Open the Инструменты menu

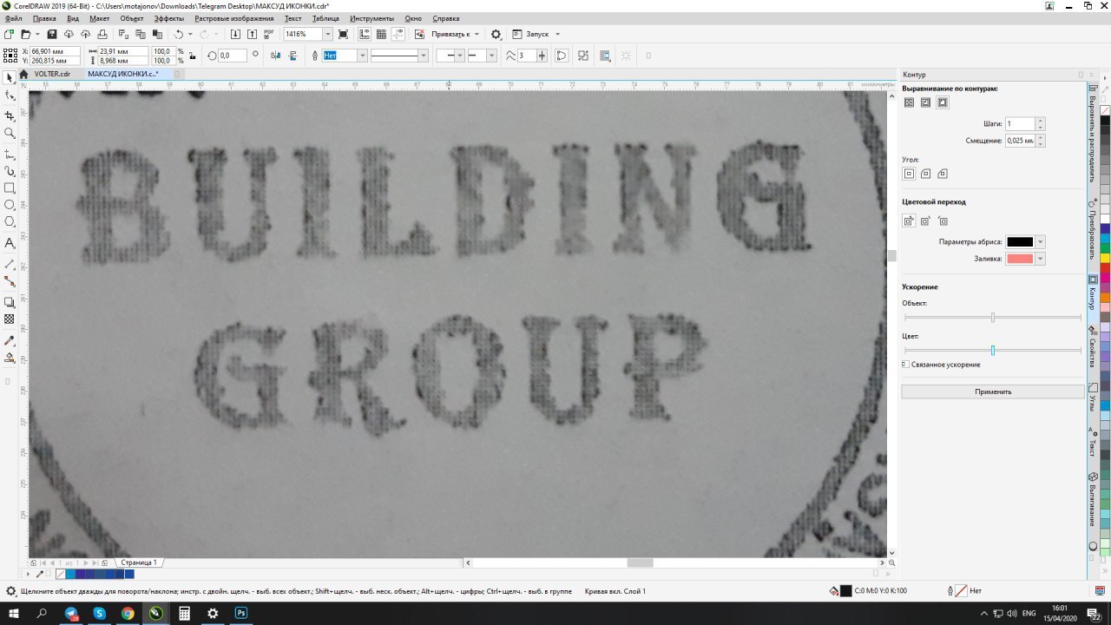coord(371,18)
